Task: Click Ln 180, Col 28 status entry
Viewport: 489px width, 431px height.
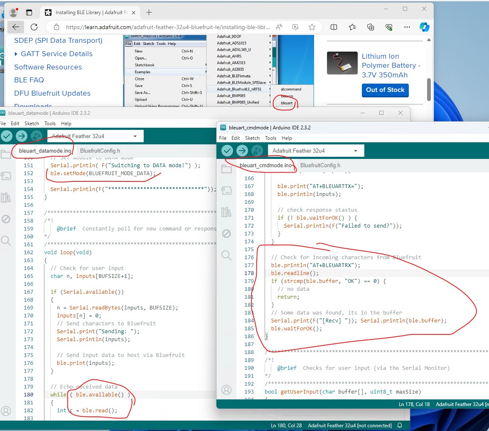Action: pyautogui.click(x=286, y=425)
